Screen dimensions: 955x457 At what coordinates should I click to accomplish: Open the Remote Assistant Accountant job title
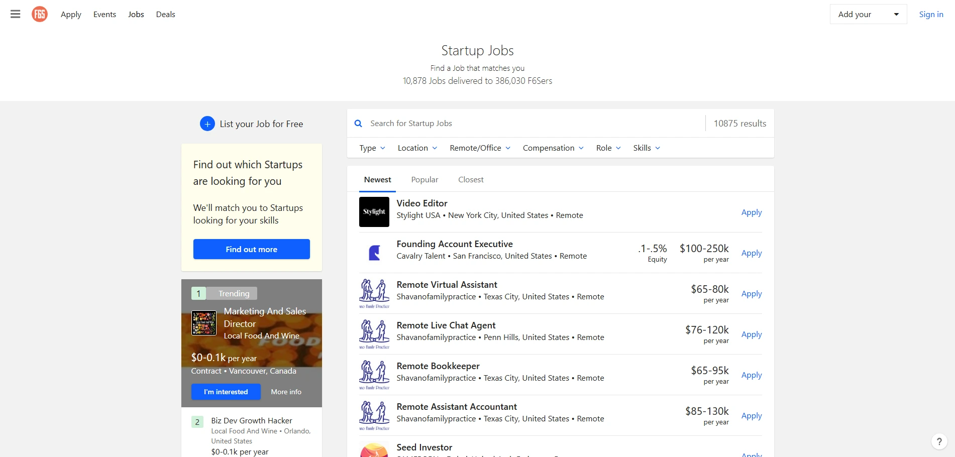coord(457,407)
